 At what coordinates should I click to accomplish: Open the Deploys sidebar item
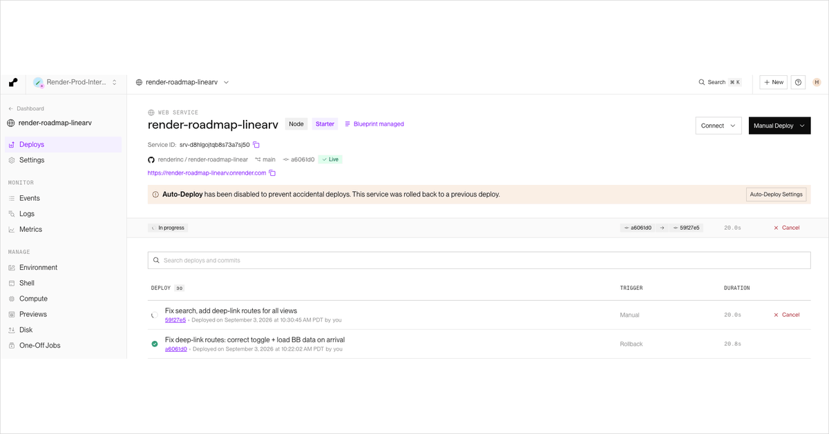(64, 144)
